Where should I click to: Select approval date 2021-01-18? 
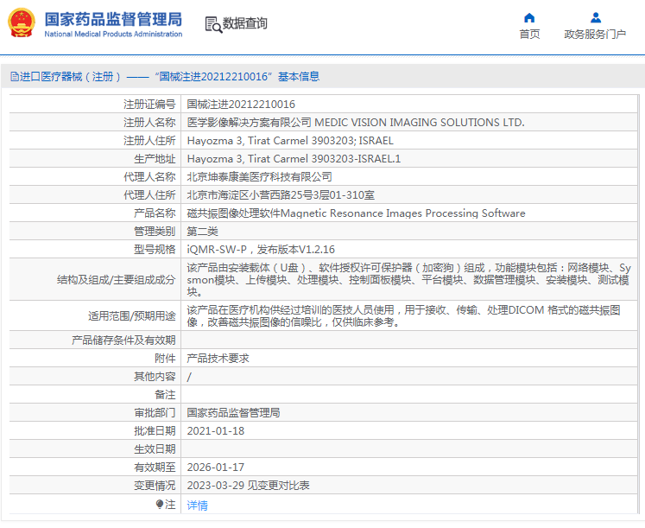pos(216,431)
